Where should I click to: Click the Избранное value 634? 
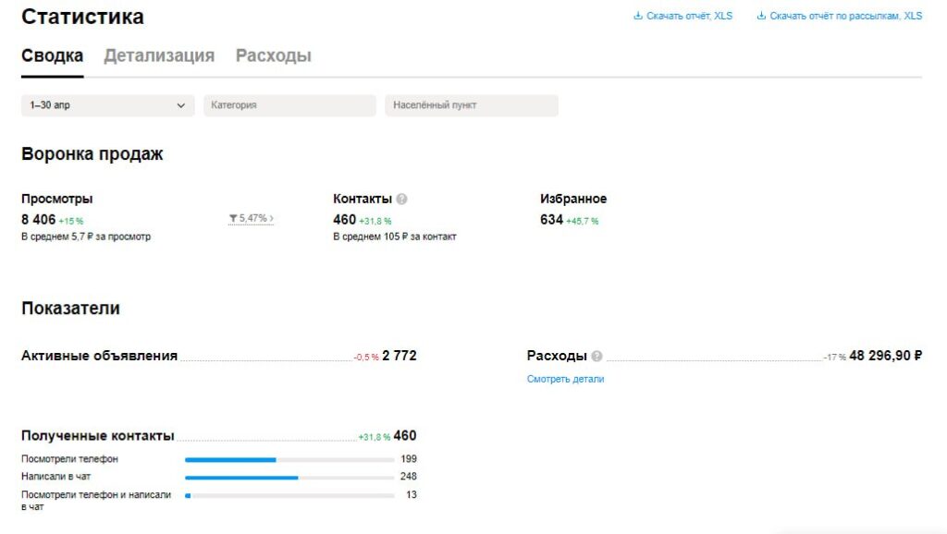click(x=551, y=220)
